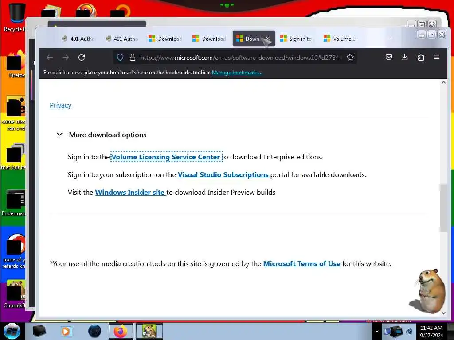
Task: Open the black box taskbar icon
Action: (39, 331)
